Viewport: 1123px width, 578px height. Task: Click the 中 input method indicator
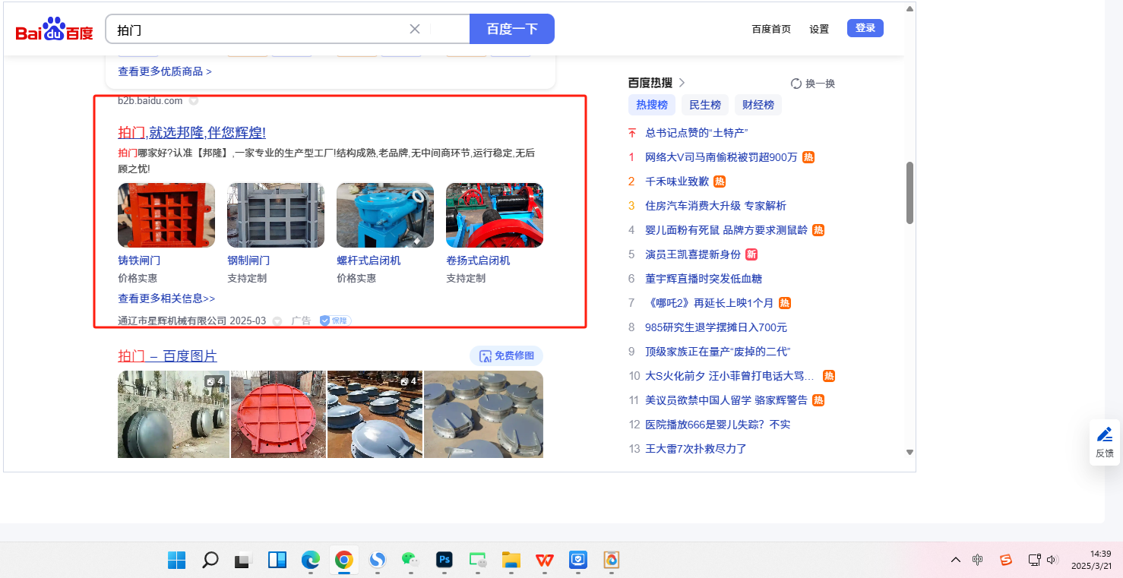pos(978,560)
